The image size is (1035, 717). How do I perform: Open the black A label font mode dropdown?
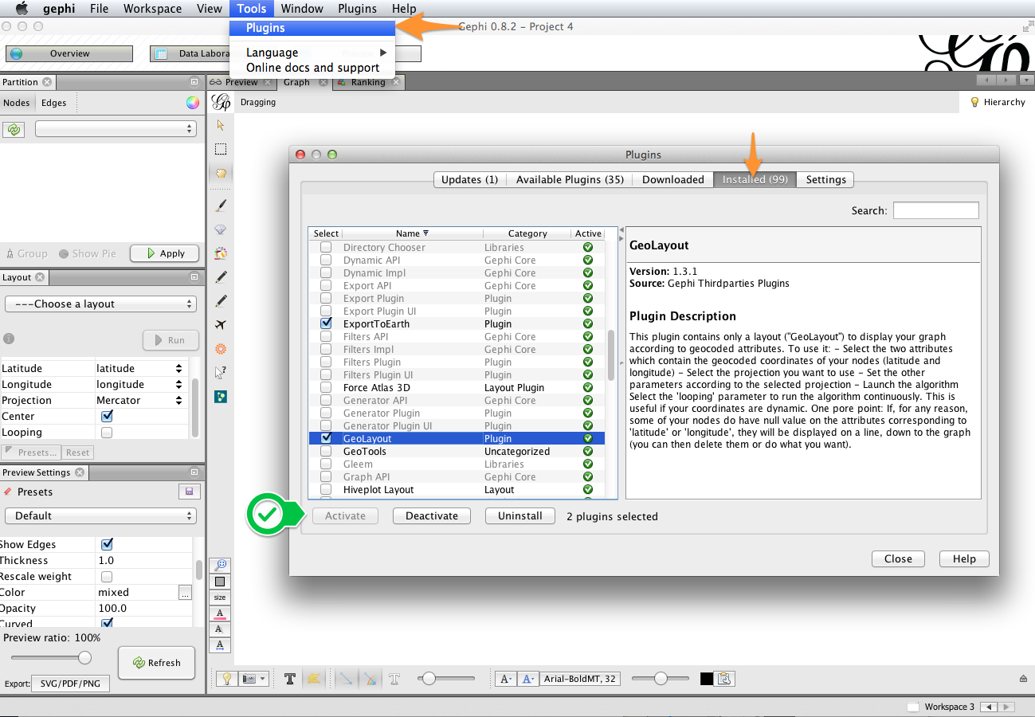click(506, 679)
